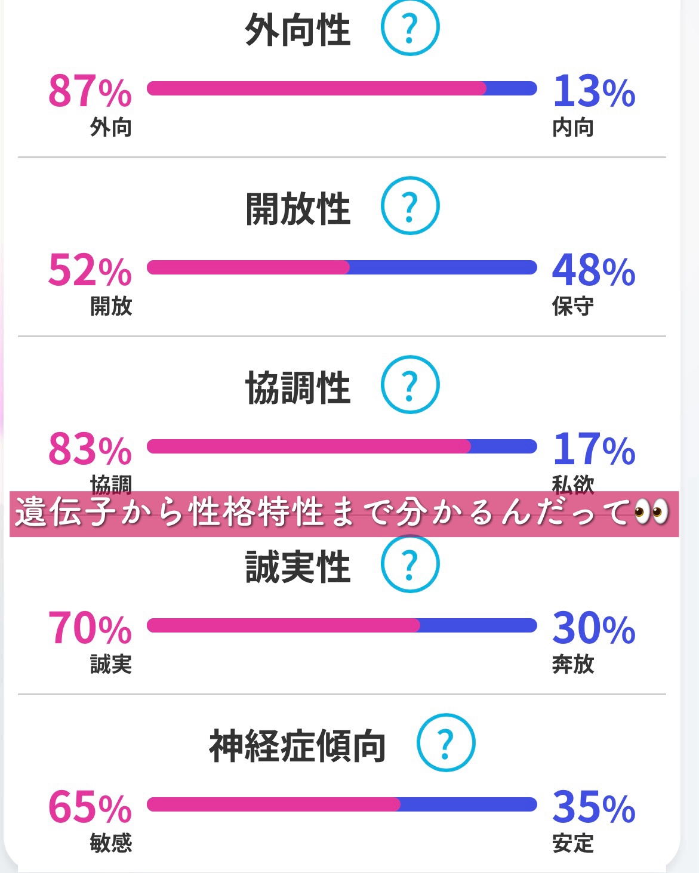
Task: Click the pink 遺伝子から性格特性 caption banner
Action: 344,514
